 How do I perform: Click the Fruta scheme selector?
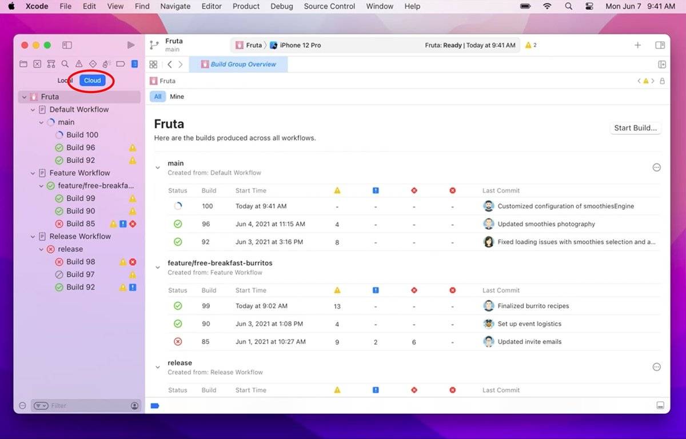click(249, 45)
